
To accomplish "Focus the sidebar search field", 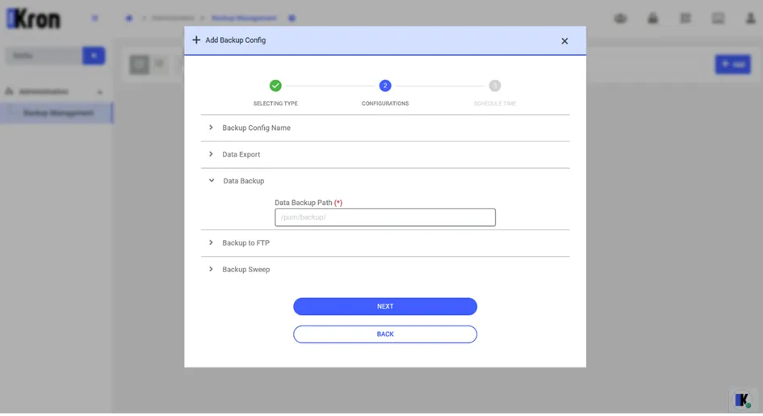I will tap(44, 56).
